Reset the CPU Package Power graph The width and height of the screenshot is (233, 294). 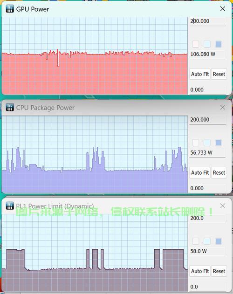pyautogui.click(x=219, y=172)
